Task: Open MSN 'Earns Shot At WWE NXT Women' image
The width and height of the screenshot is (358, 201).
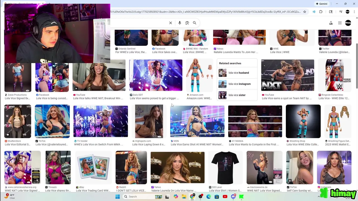Action: [197, 121]
